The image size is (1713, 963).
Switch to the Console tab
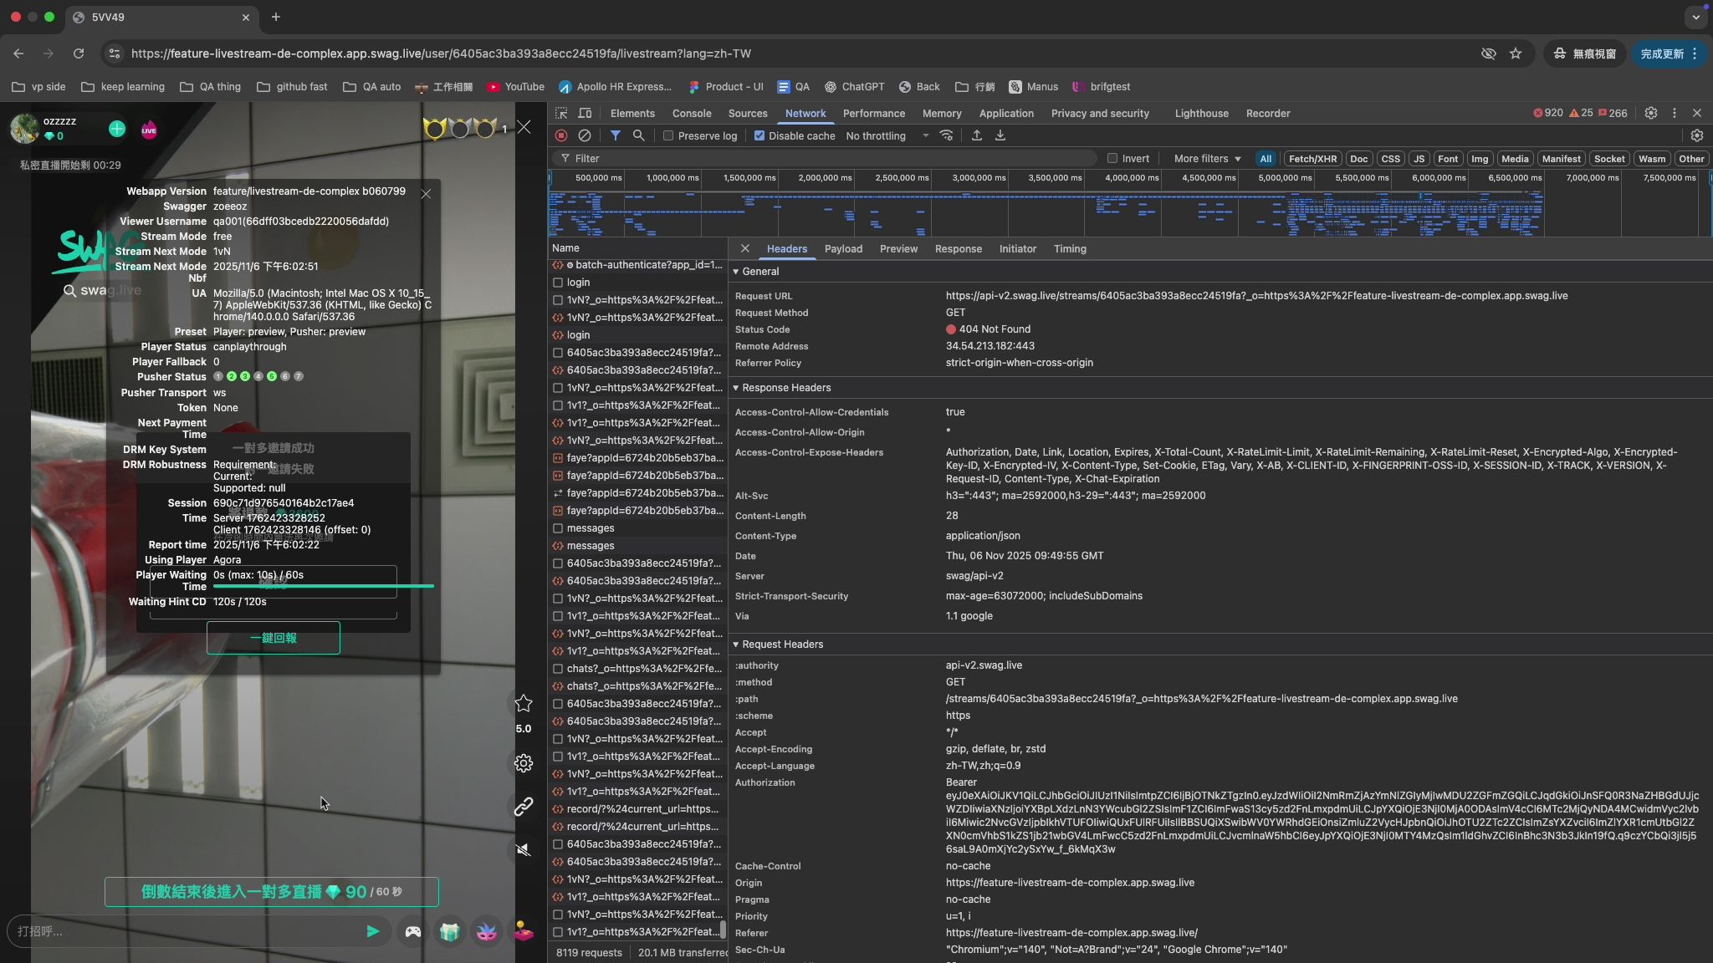pos(692,113)
